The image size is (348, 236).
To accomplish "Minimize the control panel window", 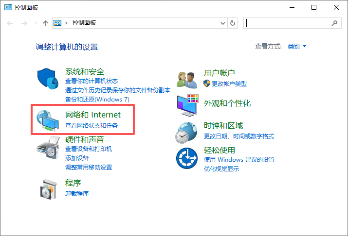I will coord(292,7).
